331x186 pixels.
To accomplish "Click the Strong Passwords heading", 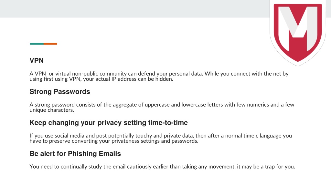I will (60, 91).
